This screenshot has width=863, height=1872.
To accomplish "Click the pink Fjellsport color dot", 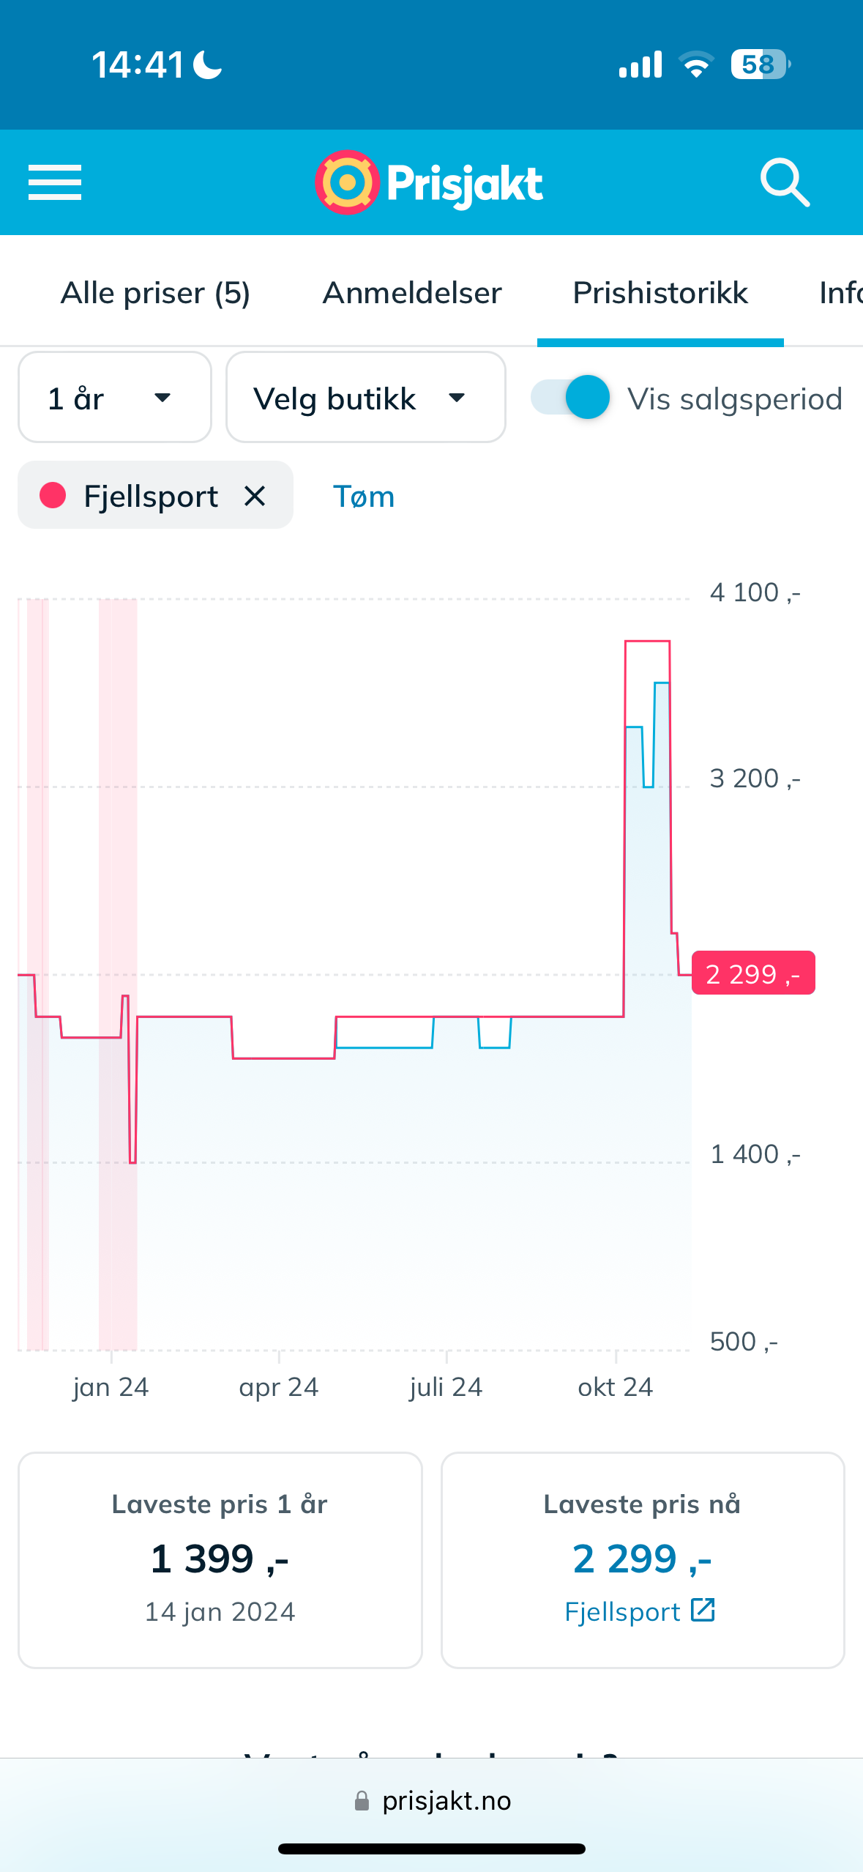I will [x=53, y=496].
